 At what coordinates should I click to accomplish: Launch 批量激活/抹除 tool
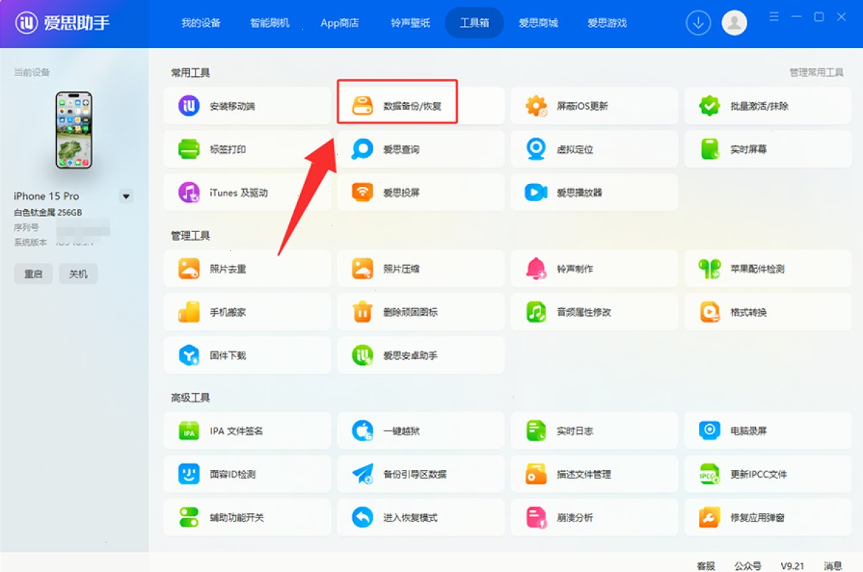[x=767, y=106]
